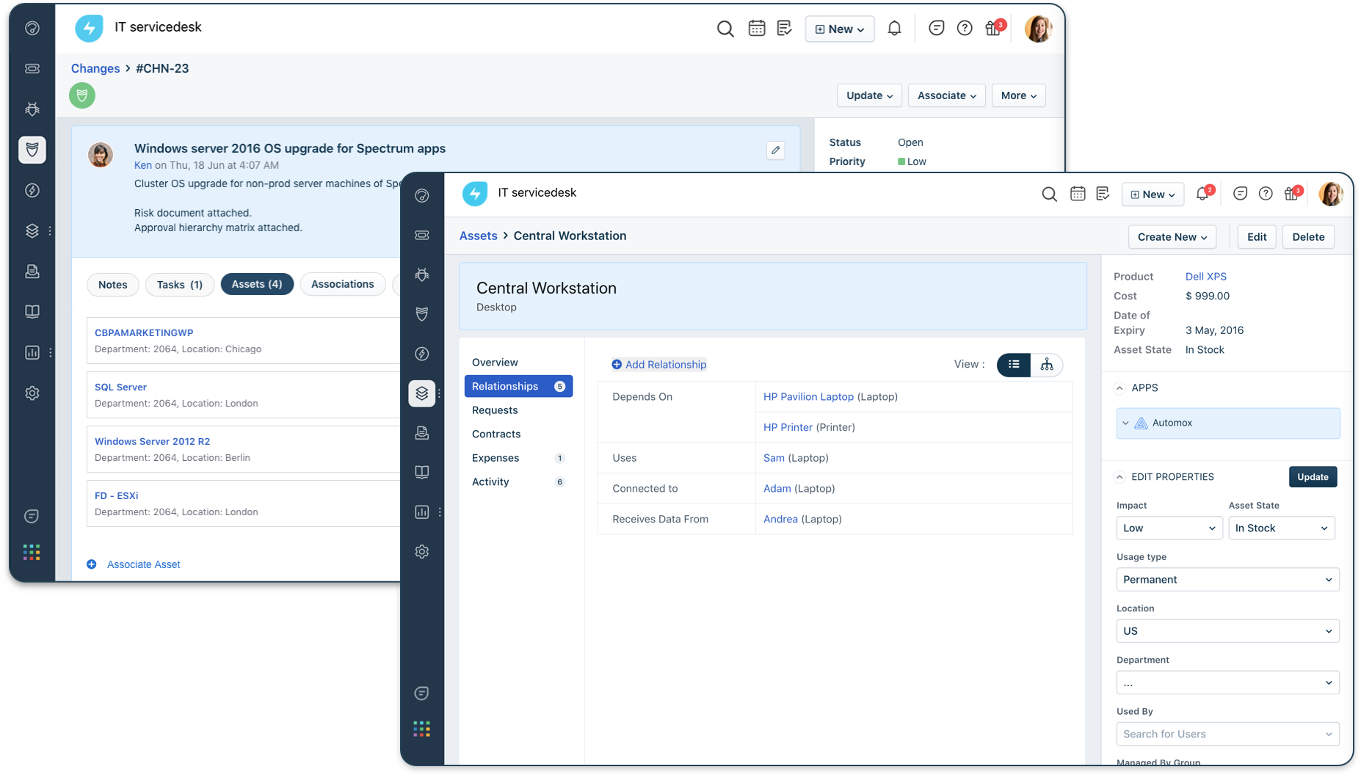This screenshot has width=1361, height=775.
Task: Click the pencil edit icon on change description
Action: pos(775,150)
